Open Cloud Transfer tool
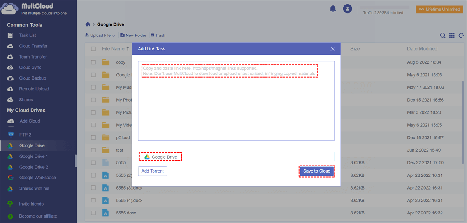The image size is (467, 223). [33, 46]
